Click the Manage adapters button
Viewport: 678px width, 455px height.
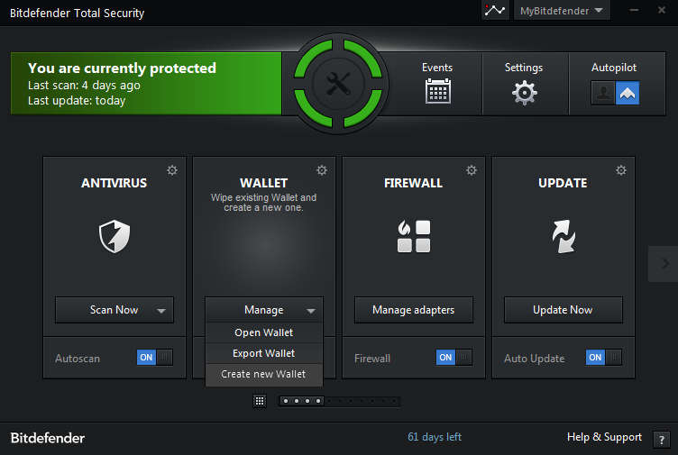(x=413, y=310)
